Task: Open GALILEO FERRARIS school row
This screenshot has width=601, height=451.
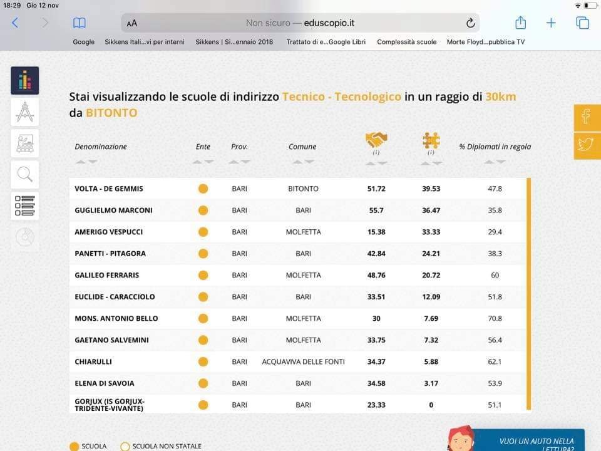Action: 298,276
